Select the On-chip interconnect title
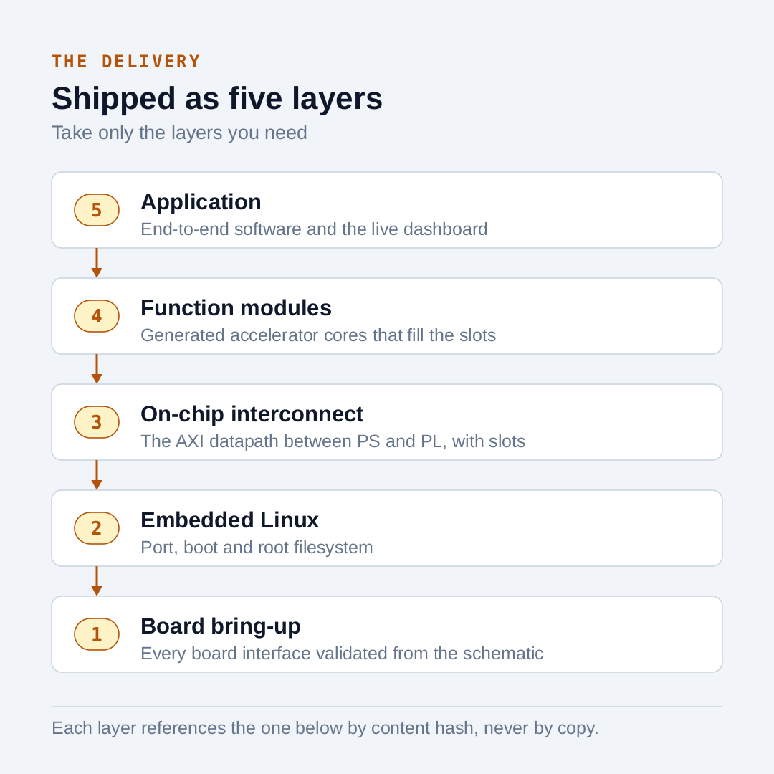This screenshot has width=774, height=774. tap(252, 414)
